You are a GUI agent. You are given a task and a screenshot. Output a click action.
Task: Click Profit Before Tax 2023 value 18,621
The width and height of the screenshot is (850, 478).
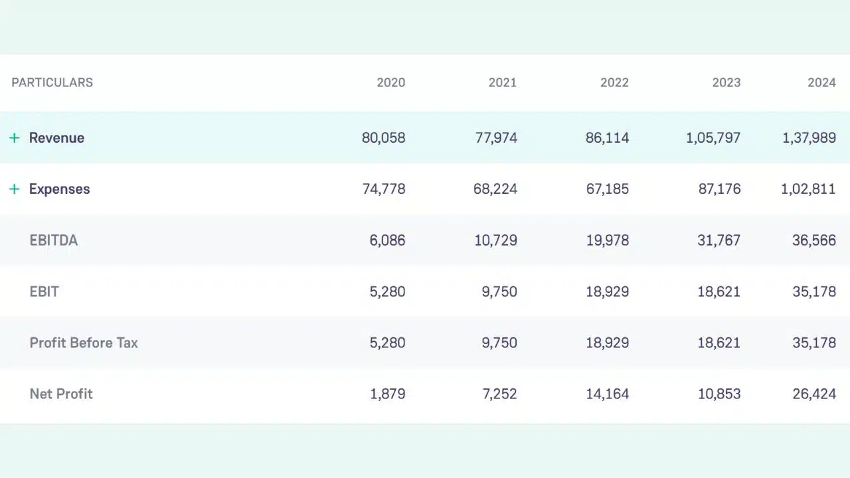click(720, 343)
